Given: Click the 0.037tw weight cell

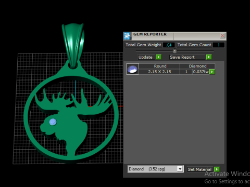Looking at the screenshot, I should 201,72.
